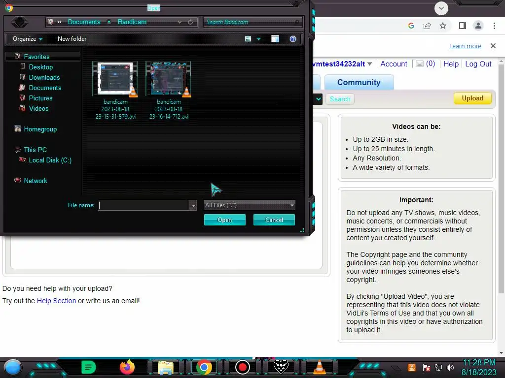505x378 pixels.
Task: Open the Organize dropdown menu
Action: (28, 39)
